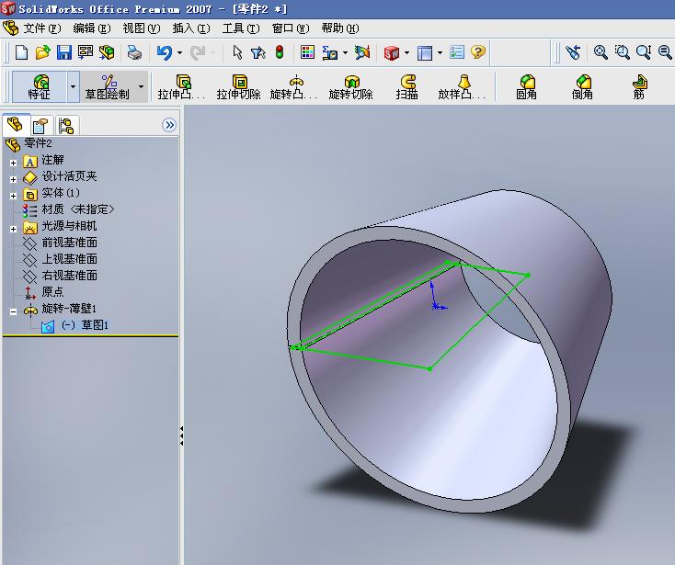Open the 插入(I) menu

point(191,28)
